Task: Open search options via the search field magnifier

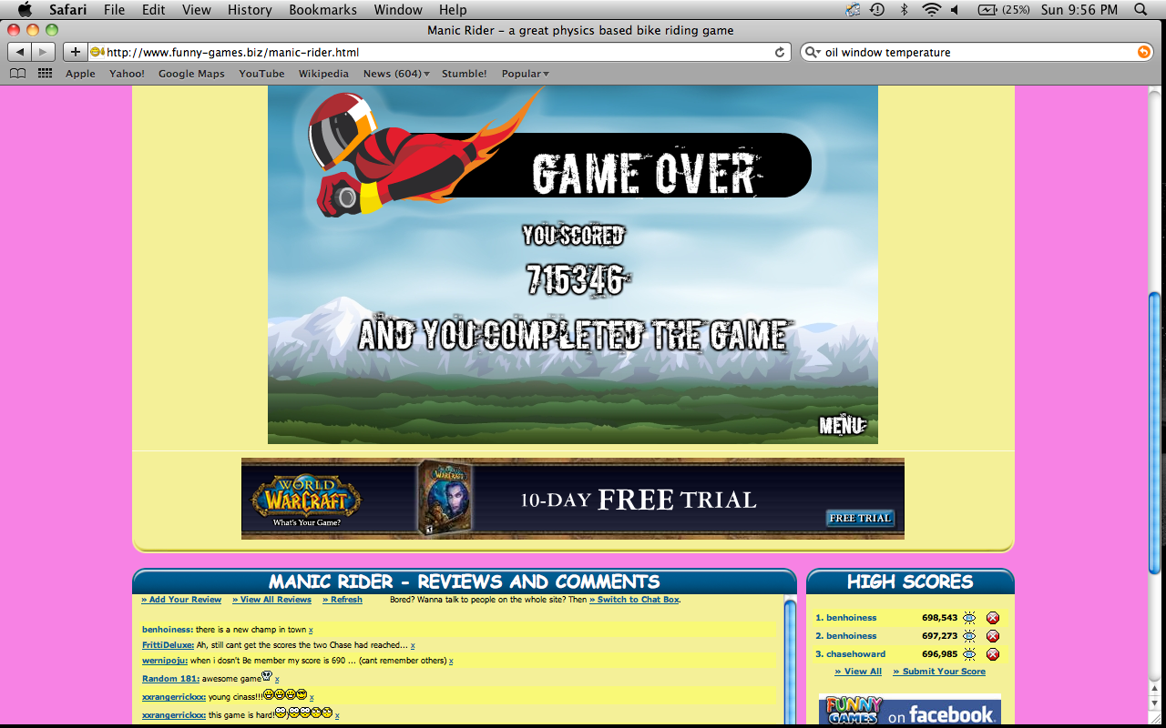Action: pos(811,52)
